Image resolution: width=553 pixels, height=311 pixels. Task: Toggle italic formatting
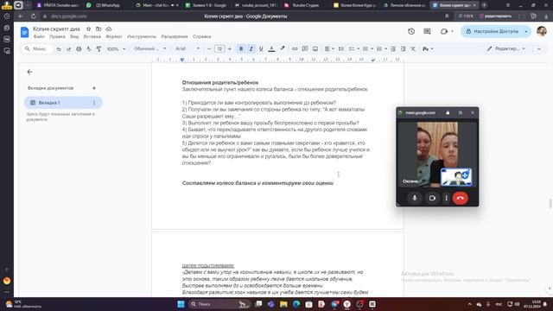(x=251, y=48)
